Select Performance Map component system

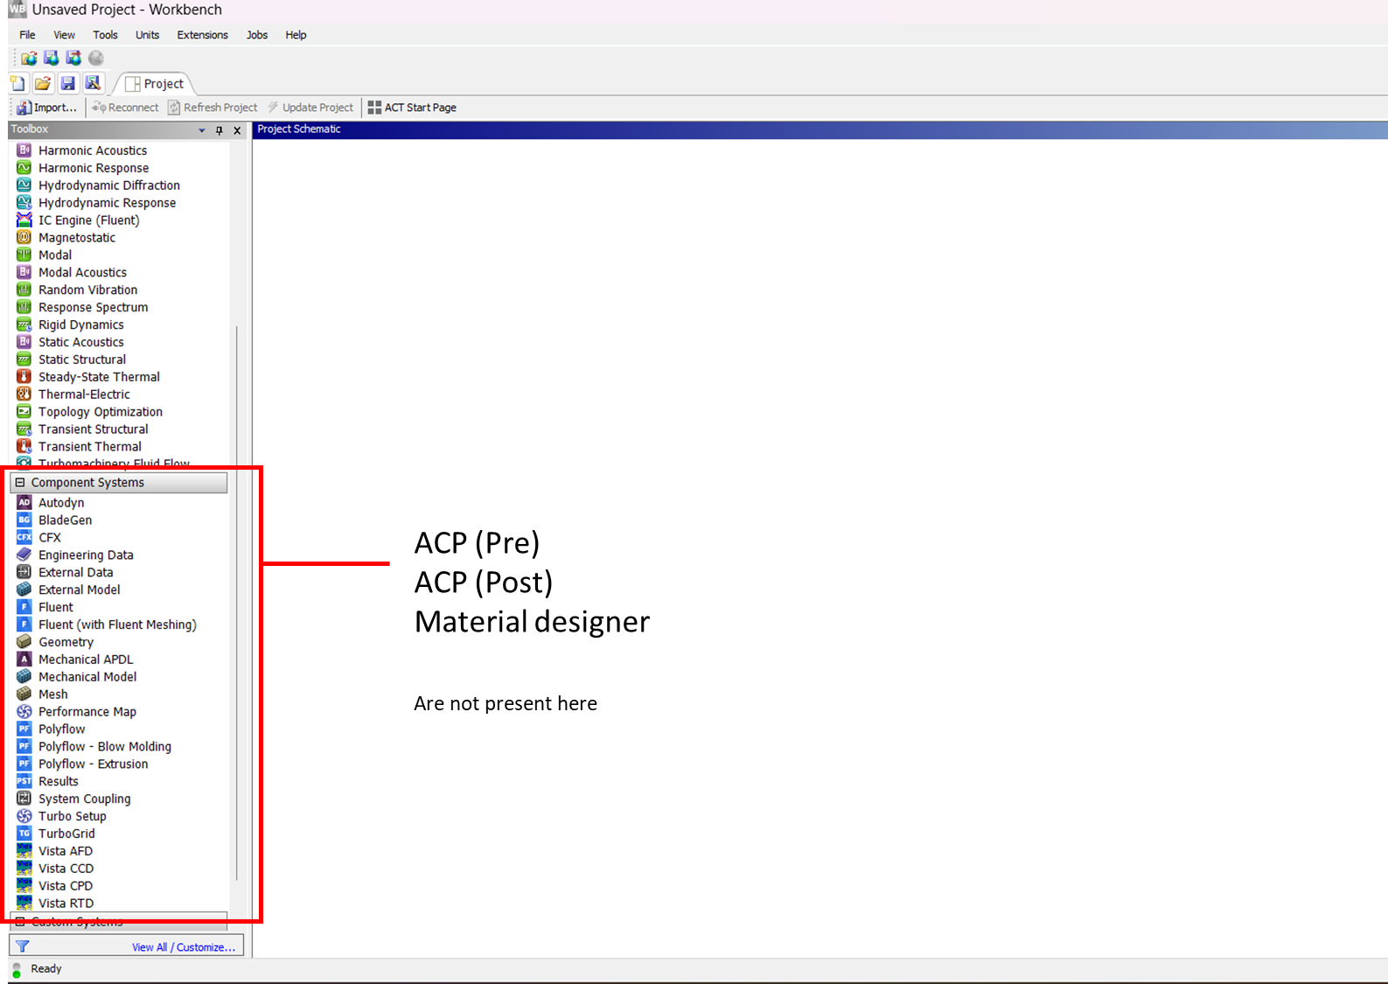click(87, 712)
